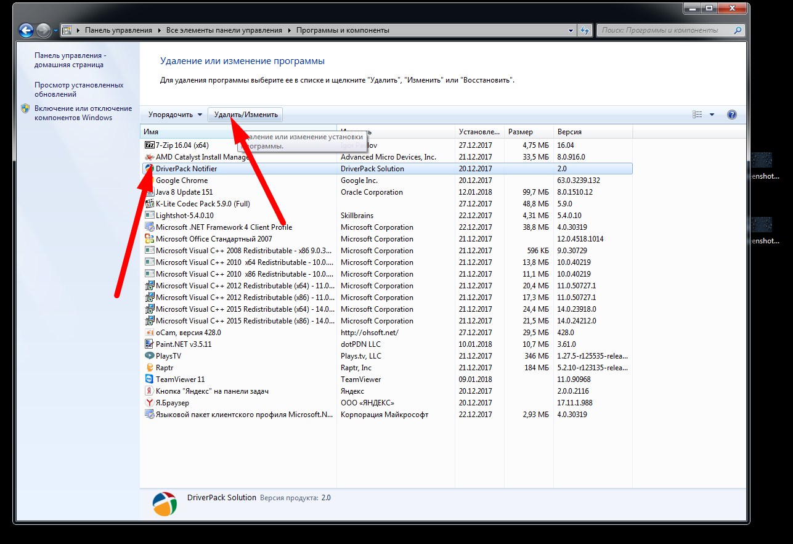793x544 pixels.
Task: Open Включение или отключение компонентов Windows
Action: pyautogui.click(x=83, y=113)
